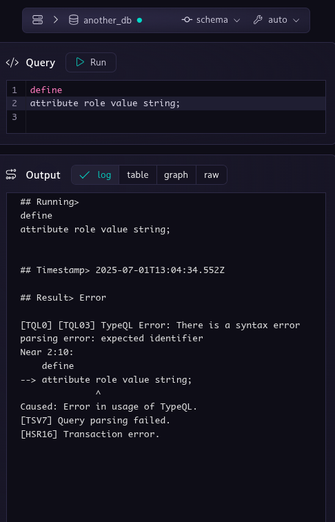Click the breadcrumb chevron arrow
This screenshot has width=335, height=522.
point(56,20)
